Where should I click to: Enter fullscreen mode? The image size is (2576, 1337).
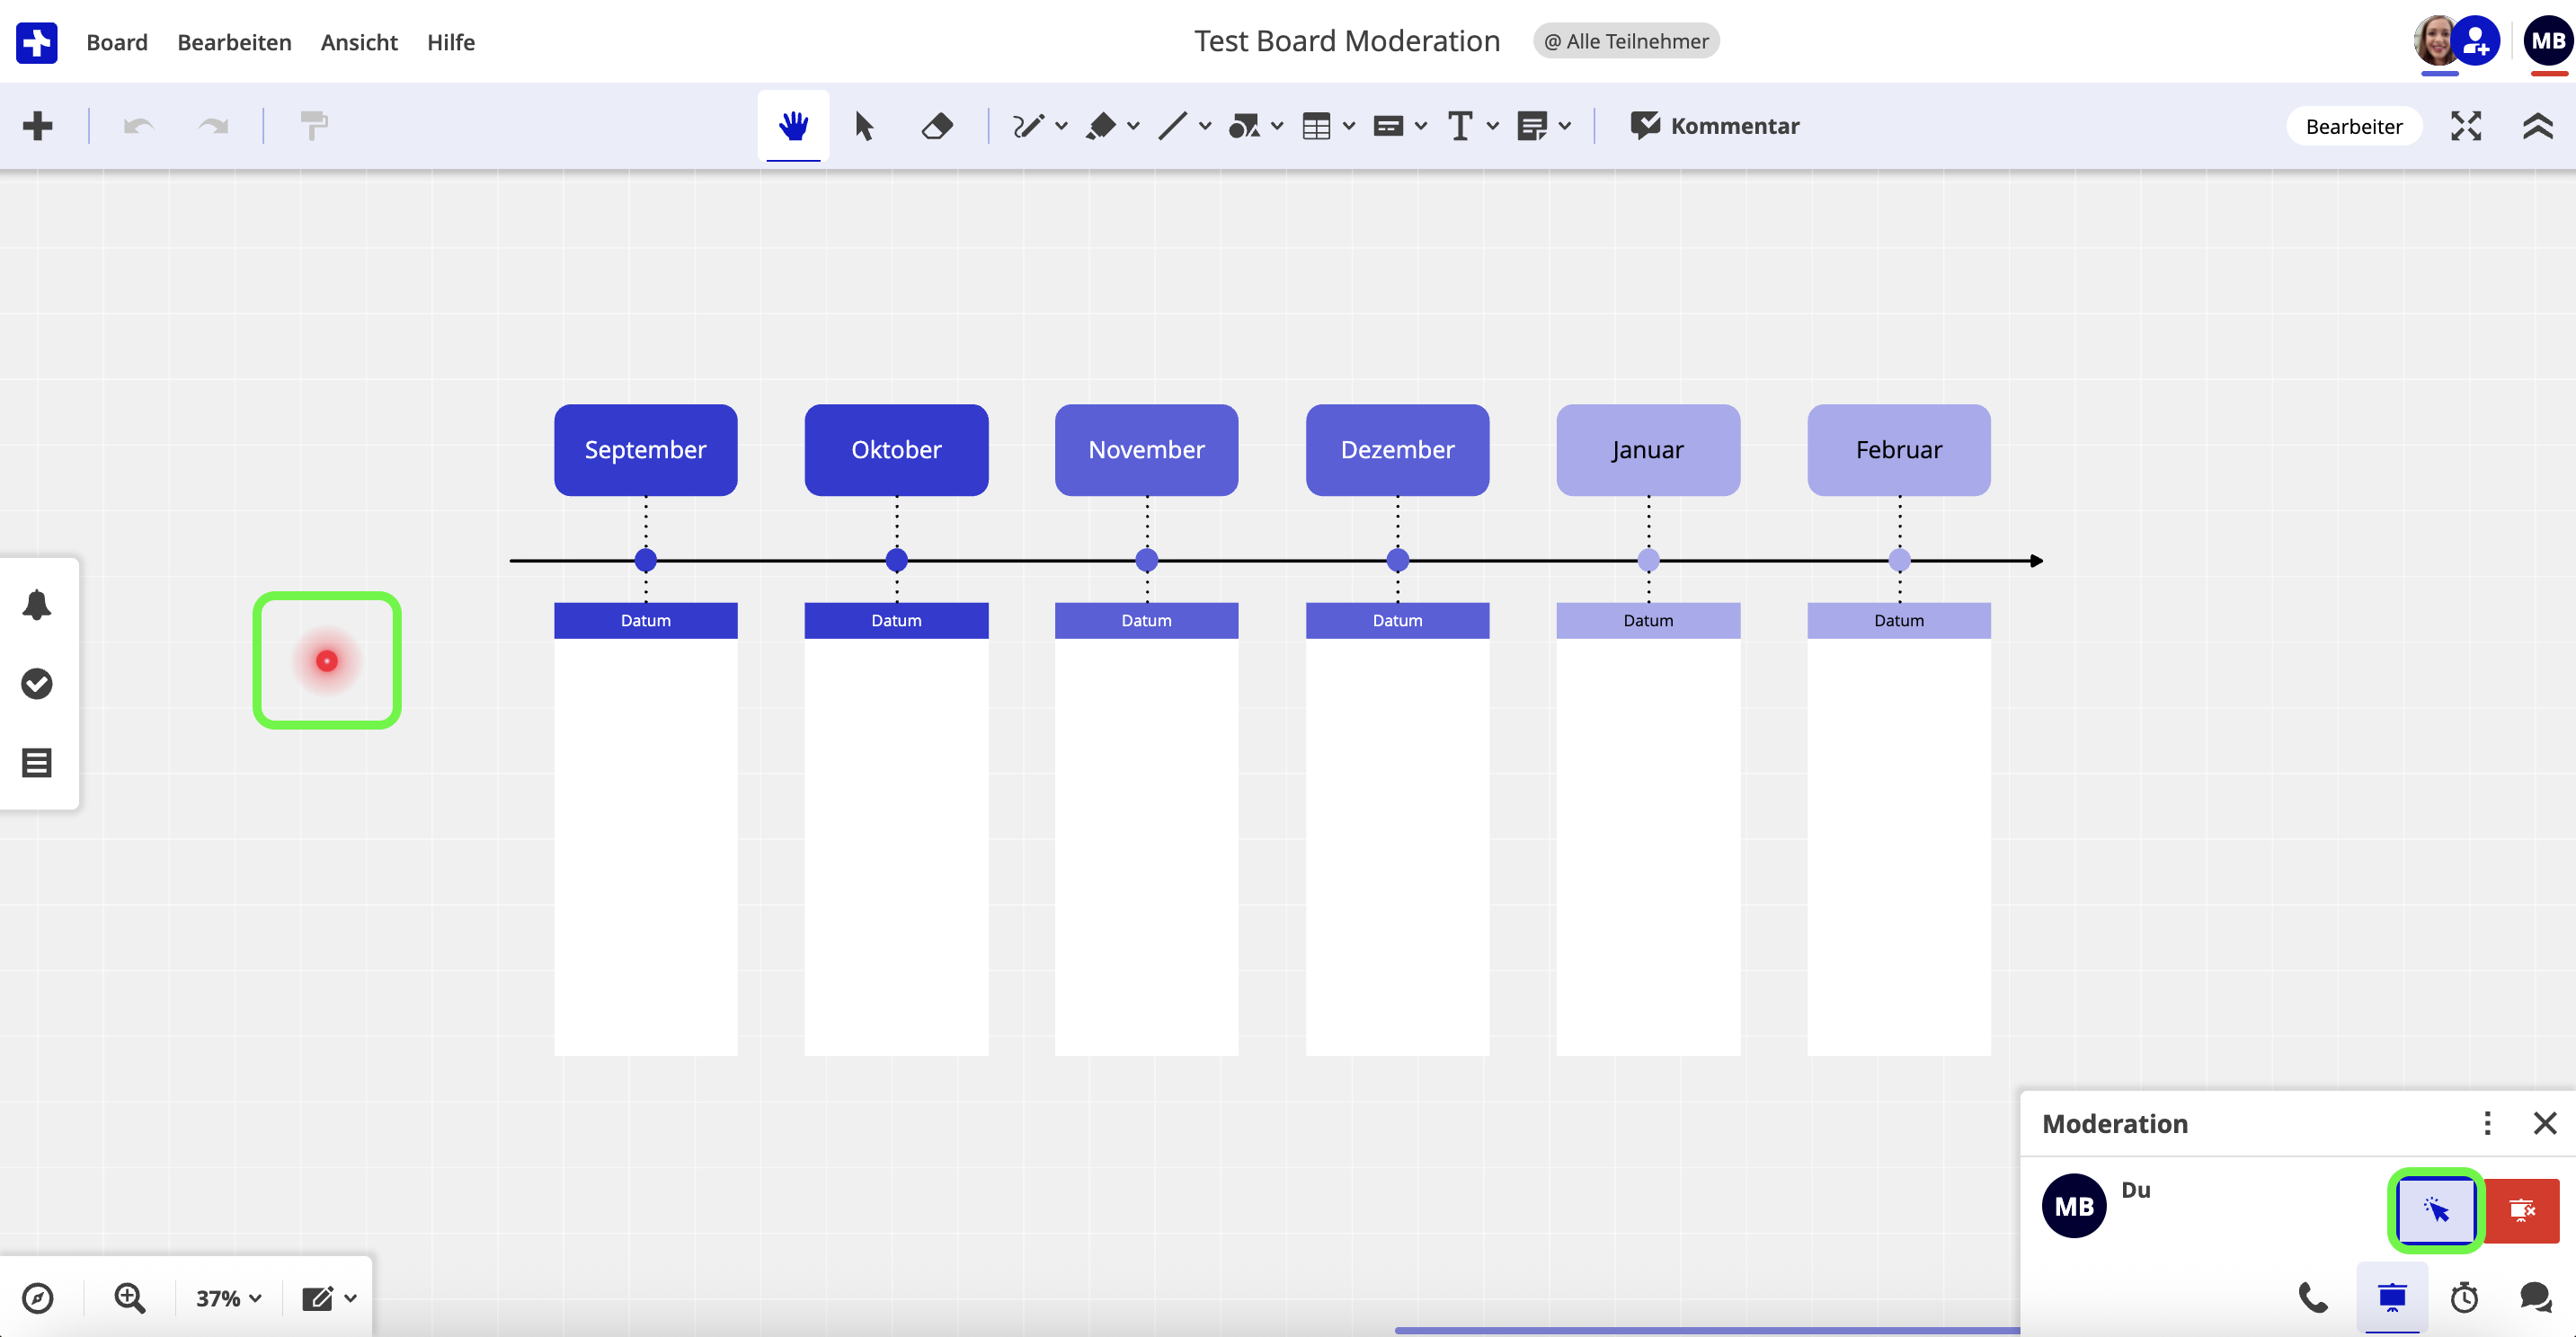[x=2466, y=126]
